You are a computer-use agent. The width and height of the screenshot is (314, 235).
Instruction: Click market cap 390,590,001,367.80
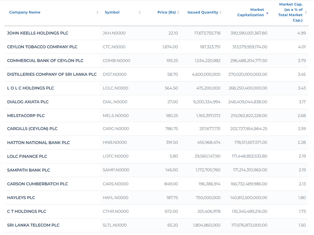(x=249, y=33)
